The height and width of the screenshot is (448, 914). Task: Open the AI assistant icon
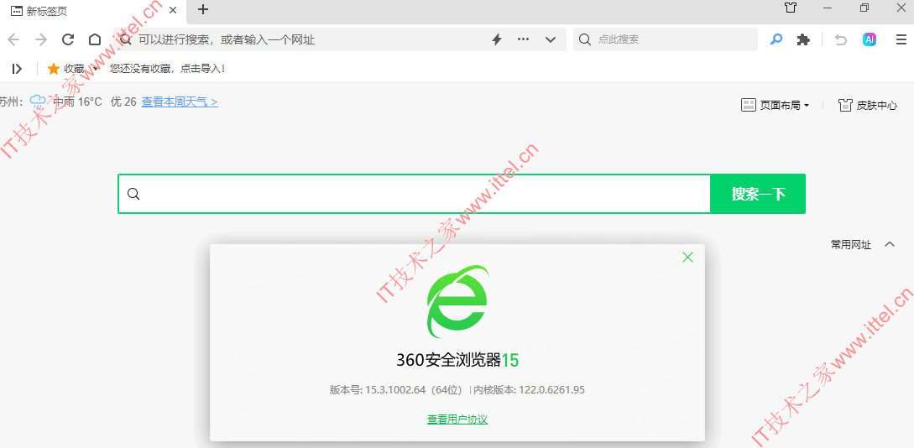pos(870,39)
